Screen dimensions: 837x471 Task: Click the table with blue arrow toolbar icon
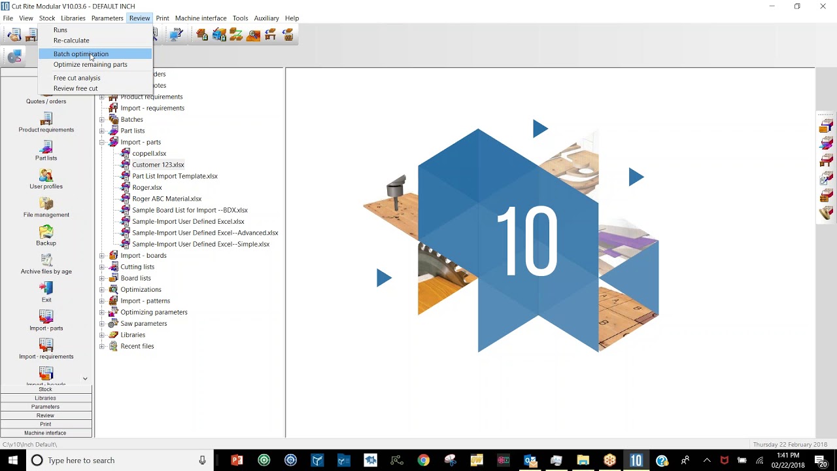point(270,35)
